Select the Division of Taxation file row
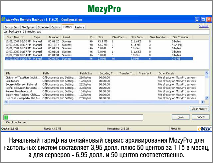This screenshot has height=163, width=213. tap(104, 78)
